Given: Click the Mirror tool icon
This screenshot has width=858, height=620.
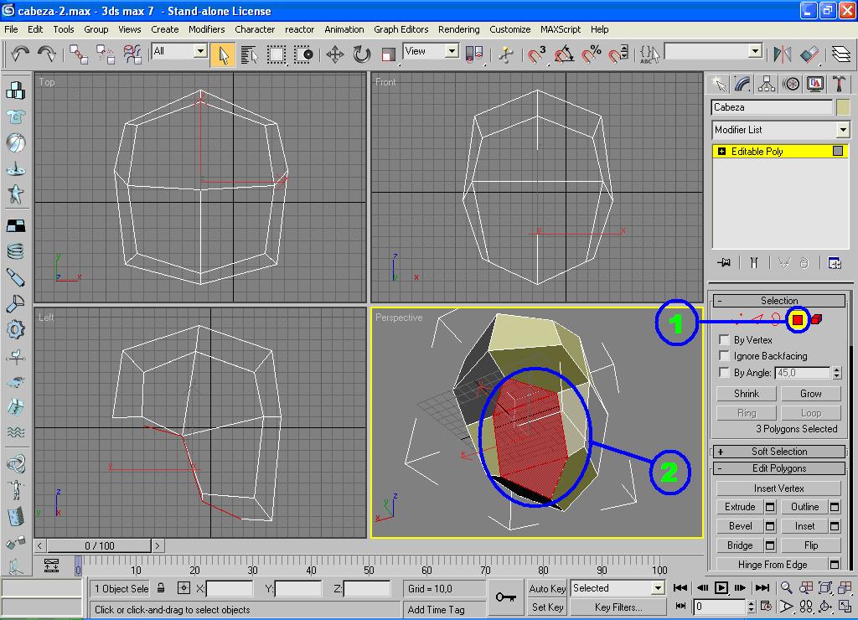Looking at the screenshot, I should tap(783, 54).
